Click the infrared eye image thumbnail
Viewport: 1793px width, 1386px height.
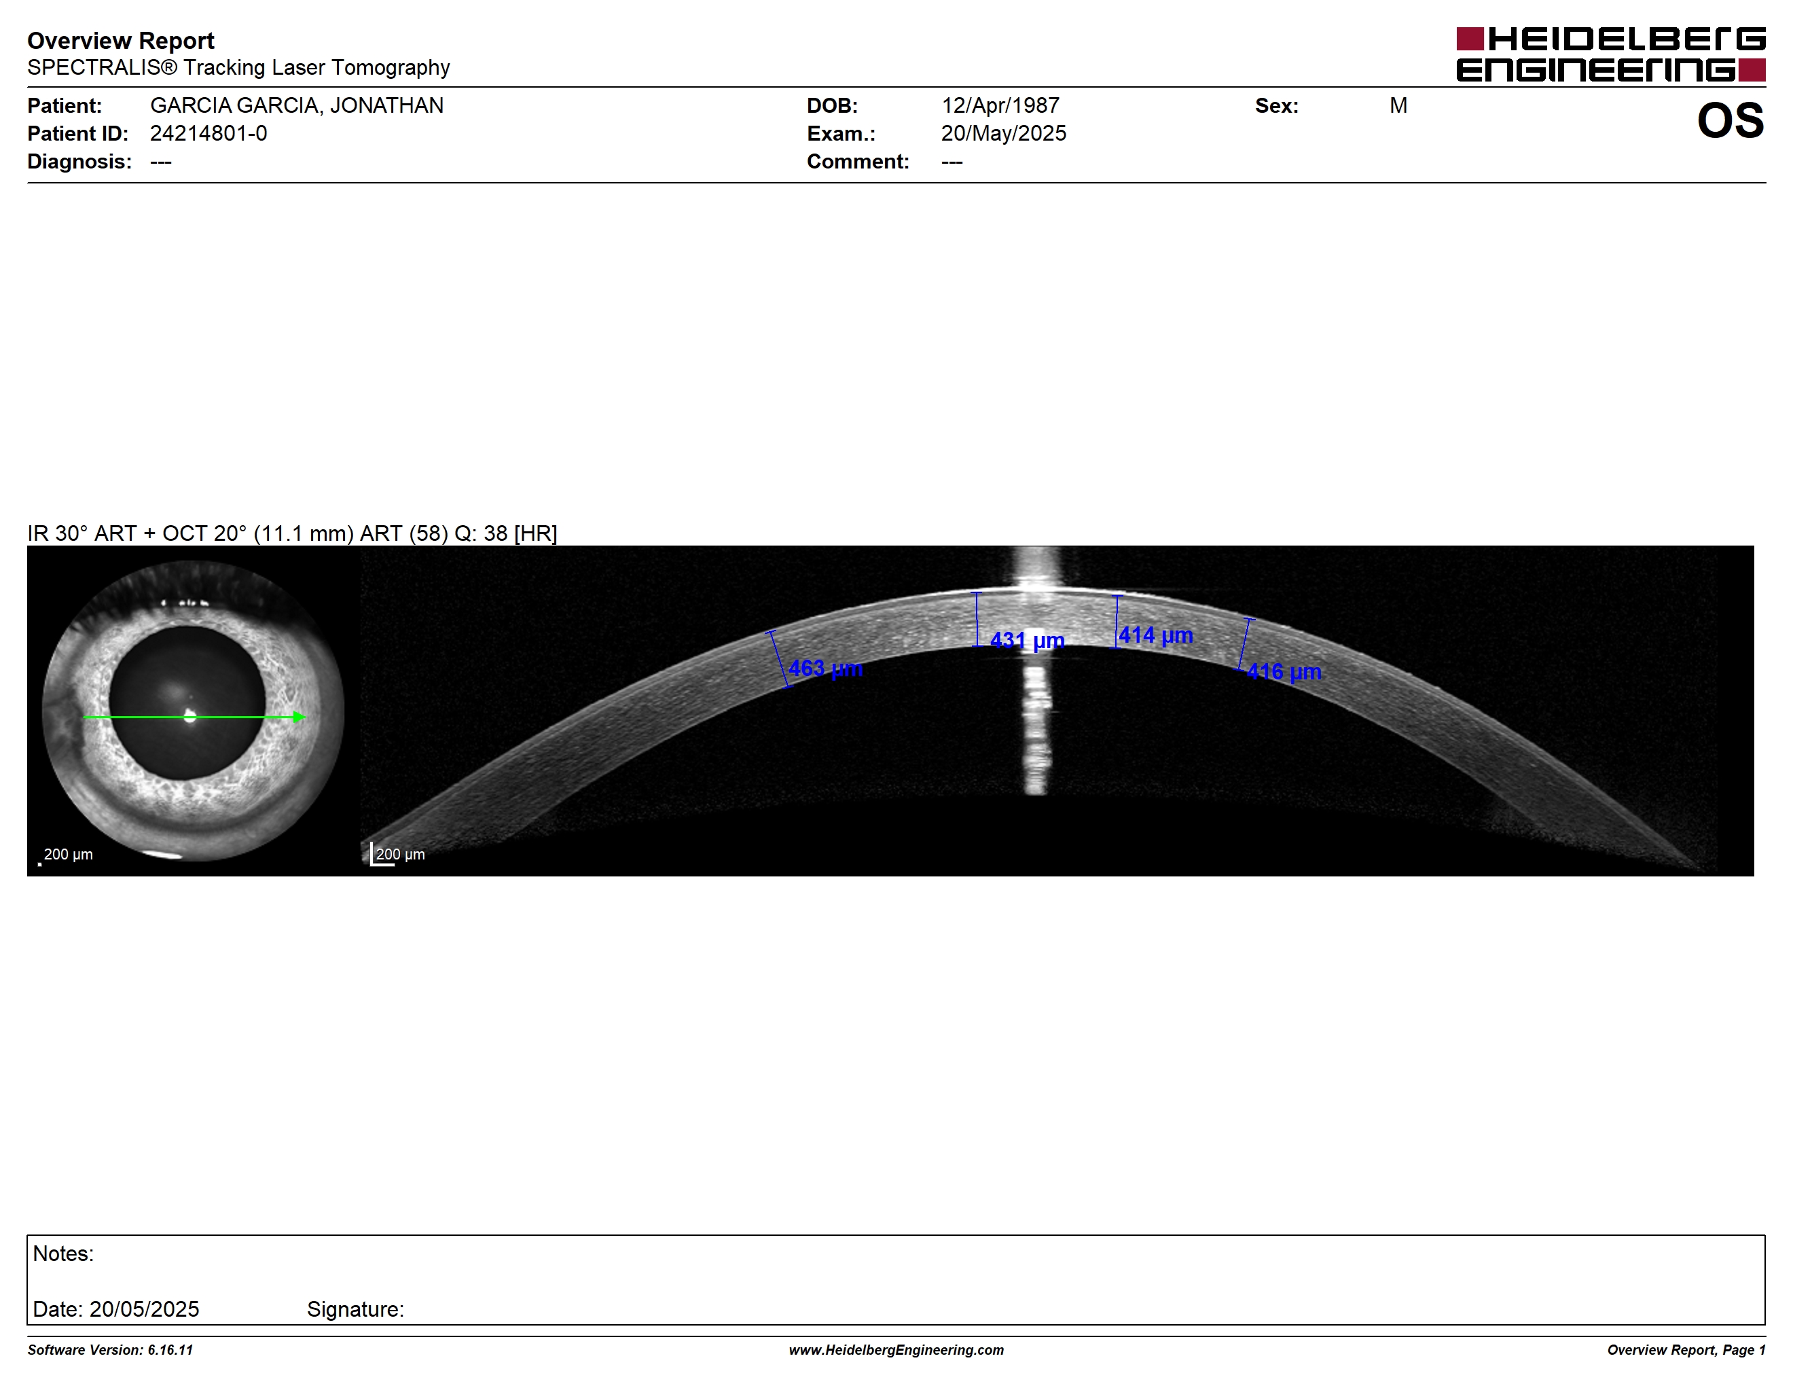(193, 710)
